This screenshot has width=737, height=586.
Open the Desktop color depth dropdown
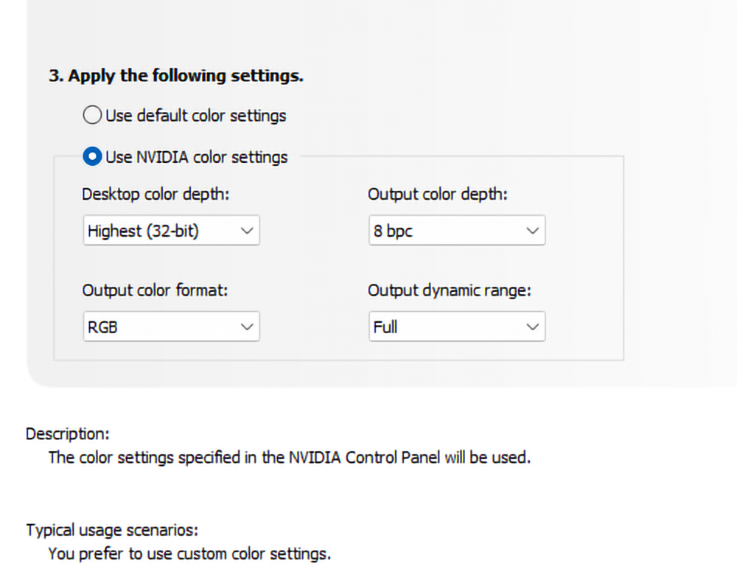tap(171, 230)
